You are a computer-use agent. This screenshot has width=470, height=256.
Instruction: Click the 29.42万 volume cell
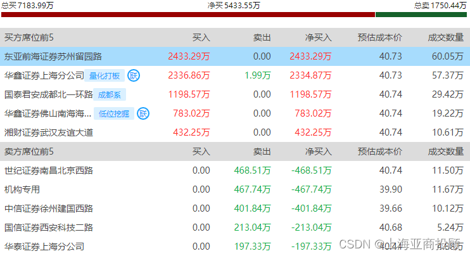[448, 94]
